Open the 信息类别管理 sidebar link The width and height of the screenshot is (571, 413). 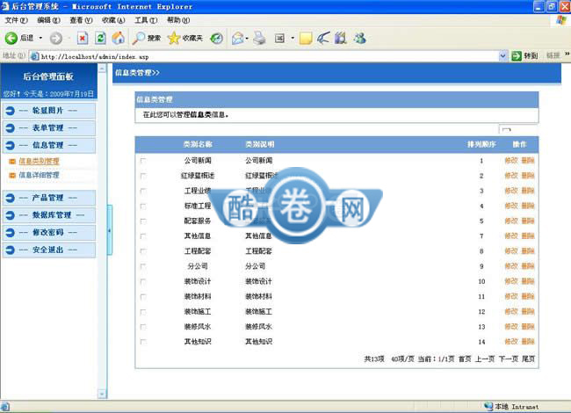pos(39,161)
